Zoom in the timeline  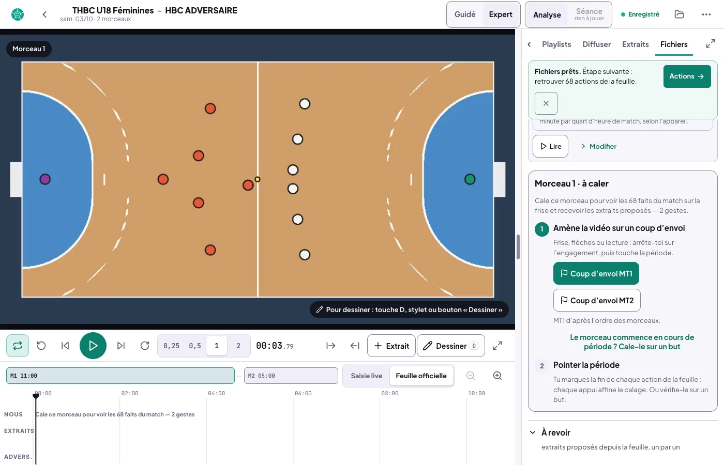pyautogui.click(x=497, y=376)
